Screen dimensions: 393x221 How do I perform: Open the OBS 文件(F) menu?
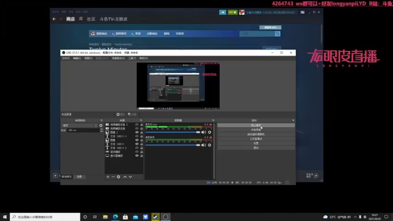[66, 58]
